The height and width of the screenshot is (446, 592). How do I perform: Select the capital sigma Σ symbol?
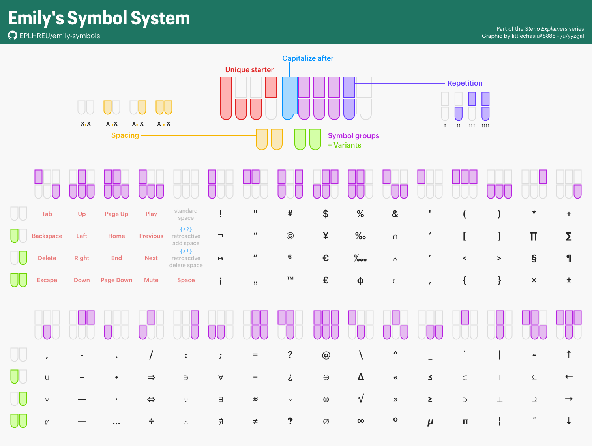569,236
